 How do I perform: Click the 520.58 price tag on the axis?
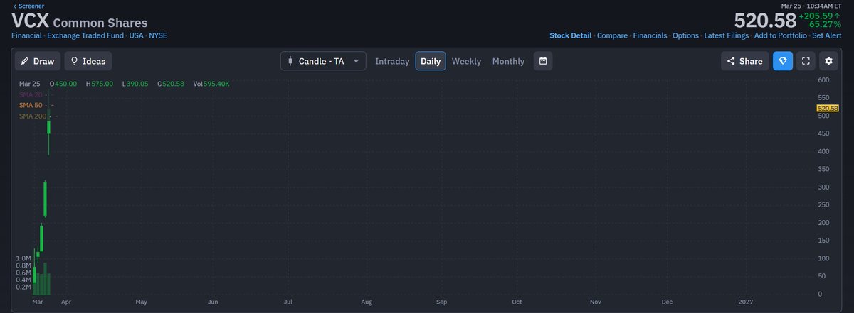coord(828,108)
